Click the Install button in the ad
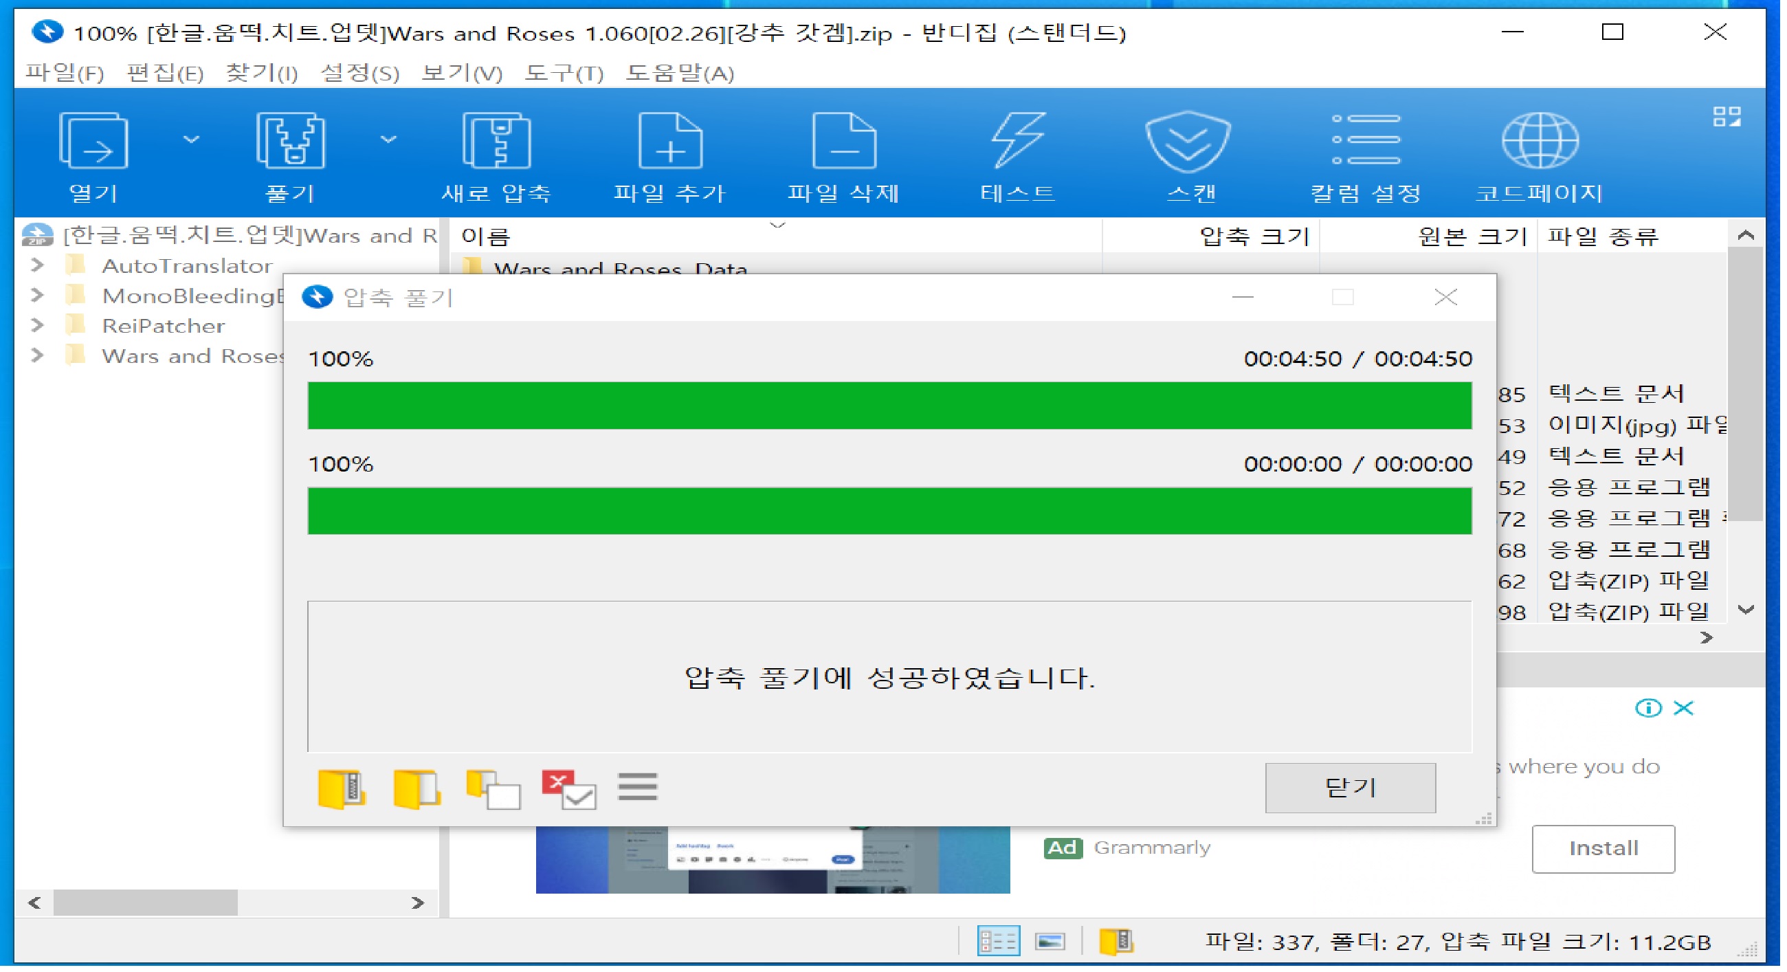This screenshot has width=1787, height=972. pyautogui.click(x=1603, y=848)
